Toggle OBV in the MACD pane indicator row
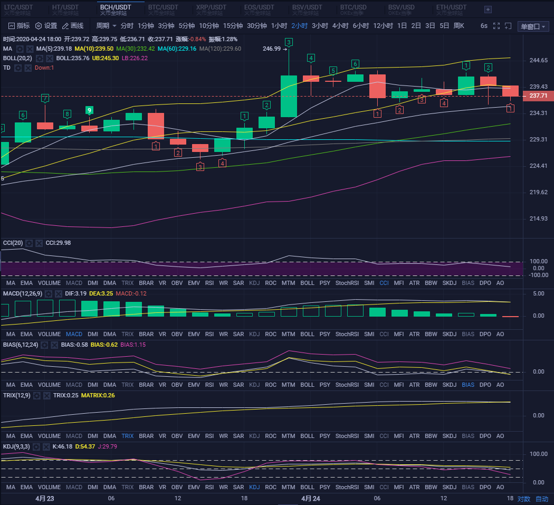 (177, 335)
